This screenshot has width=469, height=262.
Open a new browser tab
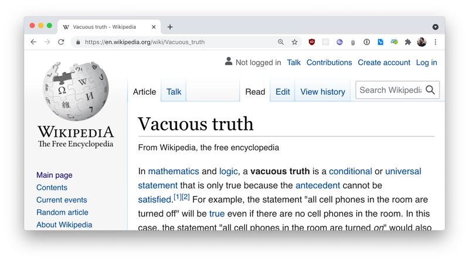tap(170, 27)
